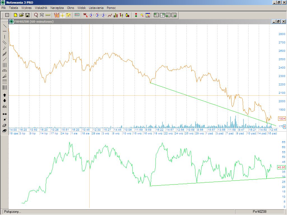Image resolution: width=287 pixels, height=215 pixels.
Task: Click the red numbers scale icon
Action: click(57, 15)
